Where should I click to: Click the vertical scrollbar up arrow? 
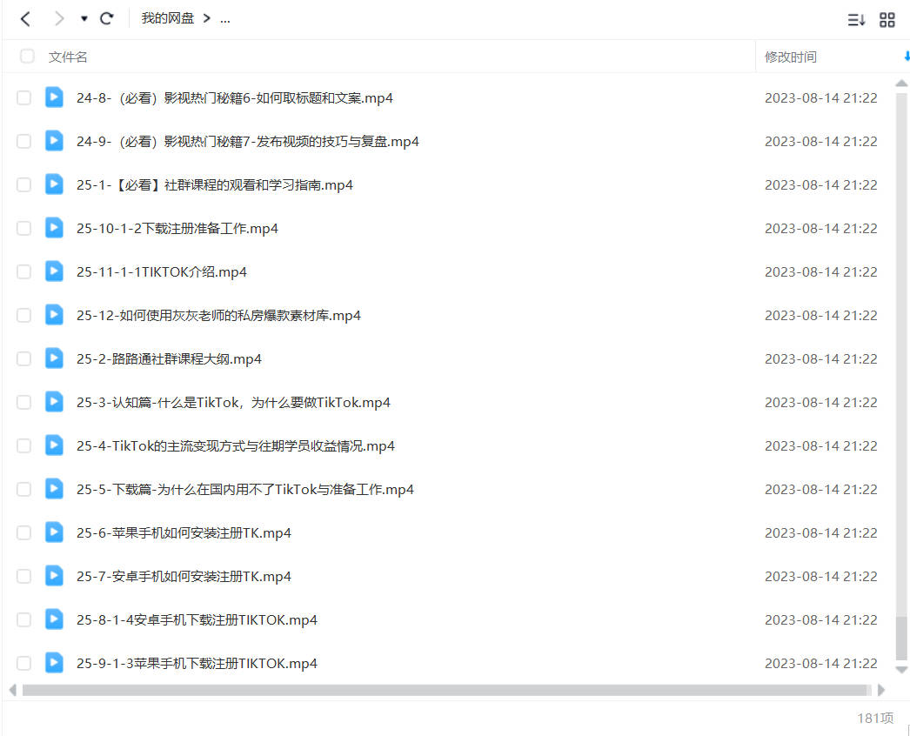pos(901,84)
